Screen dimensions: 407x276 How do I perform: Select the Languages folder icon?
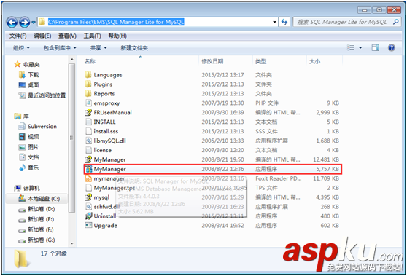[88, 75]
